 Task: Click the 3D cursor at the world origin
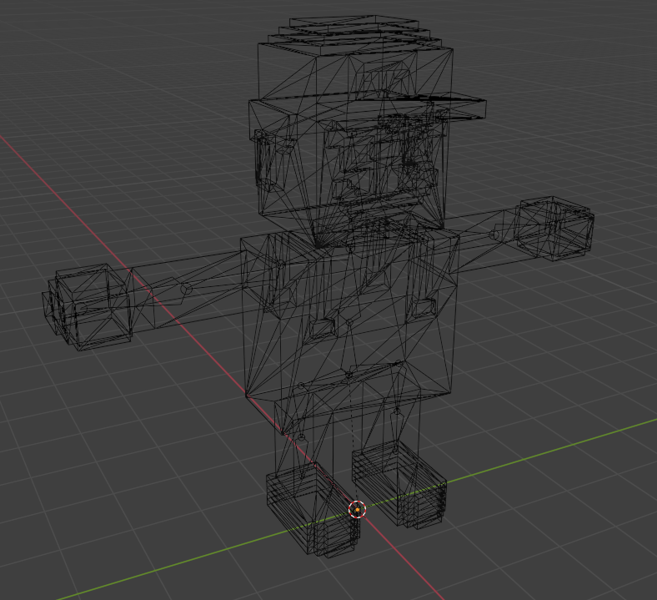(x=358, y=509)
